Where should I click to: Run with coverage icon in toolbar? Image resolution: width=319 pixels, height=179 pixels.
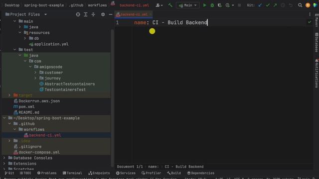click(x=220, y=5)
